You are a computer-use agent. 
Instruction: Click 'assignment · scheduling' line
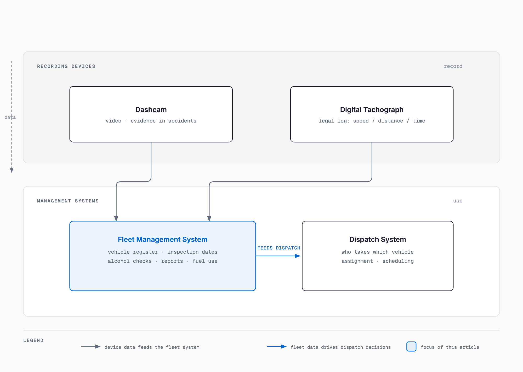378,261
